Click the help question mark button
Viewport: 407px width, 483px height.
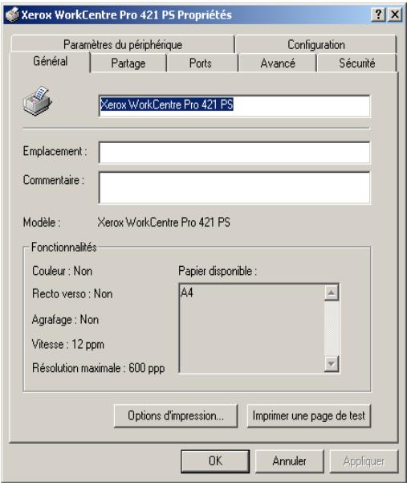click(378, 14)
